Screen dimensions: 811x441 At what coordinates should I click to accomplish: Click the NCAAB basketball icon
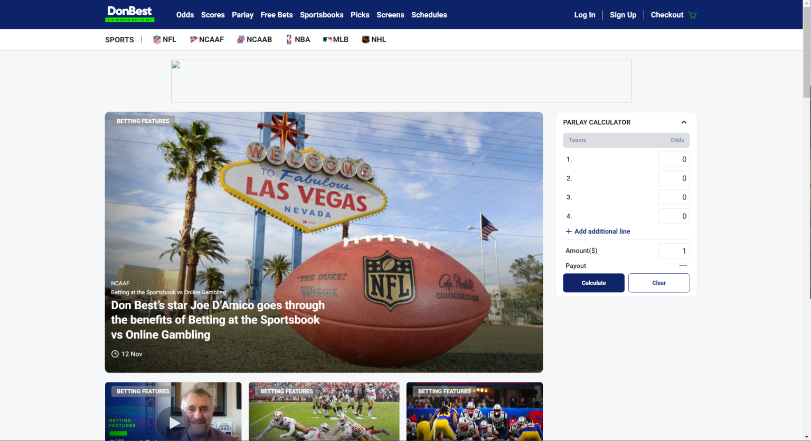coord(240,39)
